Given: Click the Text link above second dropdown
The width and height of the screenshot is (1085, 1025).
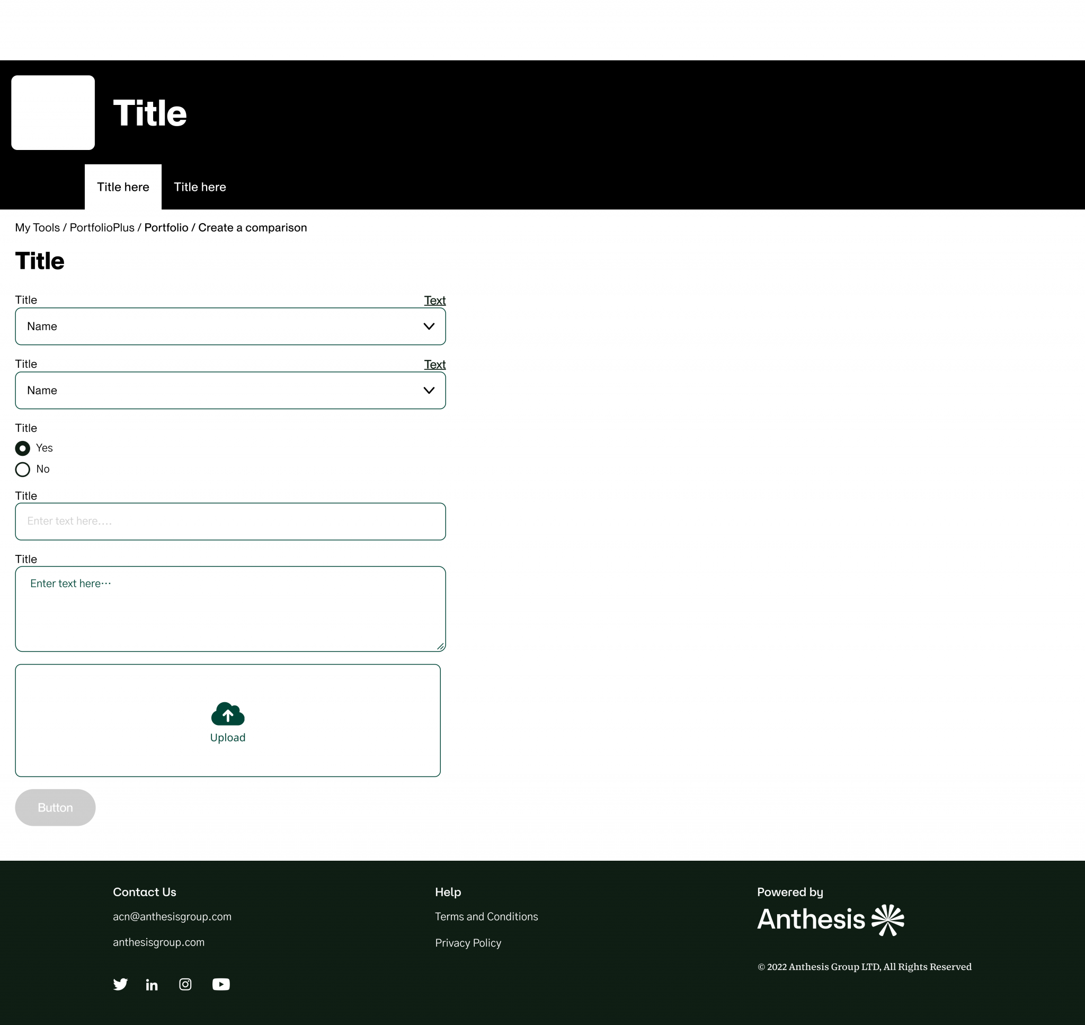Looking at the screenshot, I should tap(435, 365).
